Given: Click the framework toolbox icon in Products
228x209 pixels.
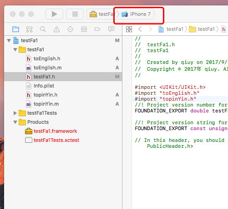Looking at the screenshot, I should pos(29,131).
